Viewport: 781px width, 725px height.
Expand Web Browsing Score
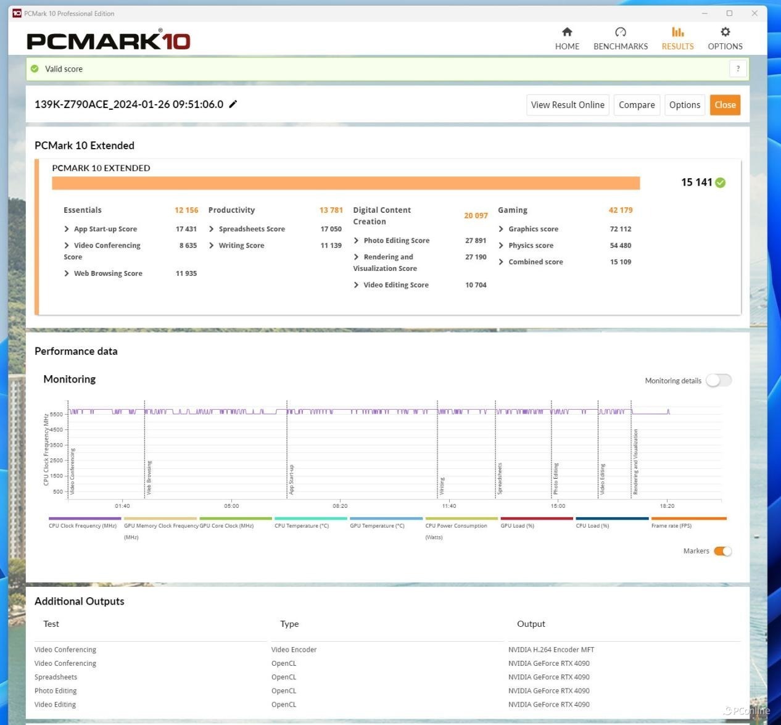(x=67, y=273)
